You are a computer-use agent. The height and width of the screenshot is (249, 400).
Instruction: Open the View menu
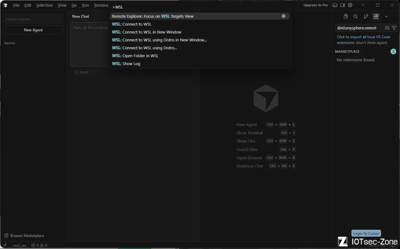[x=62, y=5]
